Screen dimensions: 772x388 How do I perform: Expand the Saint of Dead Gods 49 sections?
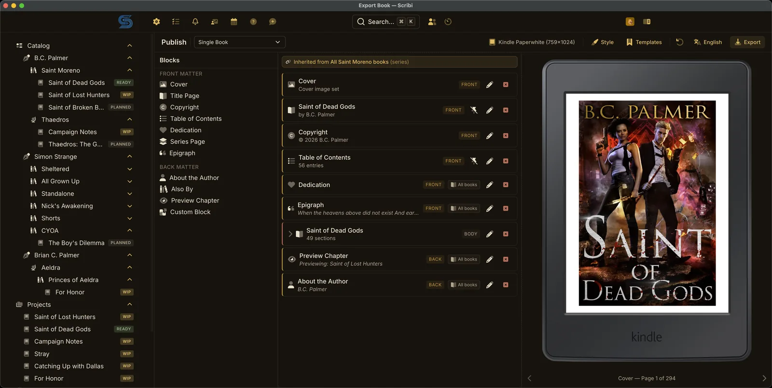click(290, 234)
